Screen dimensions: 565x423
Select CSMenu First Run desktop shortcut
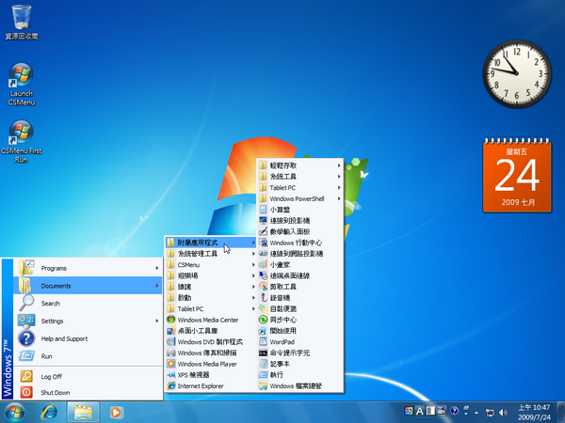coord(22,142)
